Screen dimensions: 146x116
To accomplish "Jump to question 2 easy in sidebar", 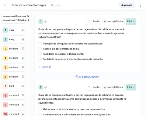I will pyautogui.click(x=13, y=39).
